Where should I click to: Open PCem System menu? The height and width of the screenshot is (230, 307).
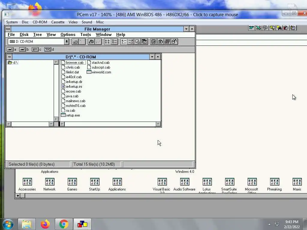[12, 22]
